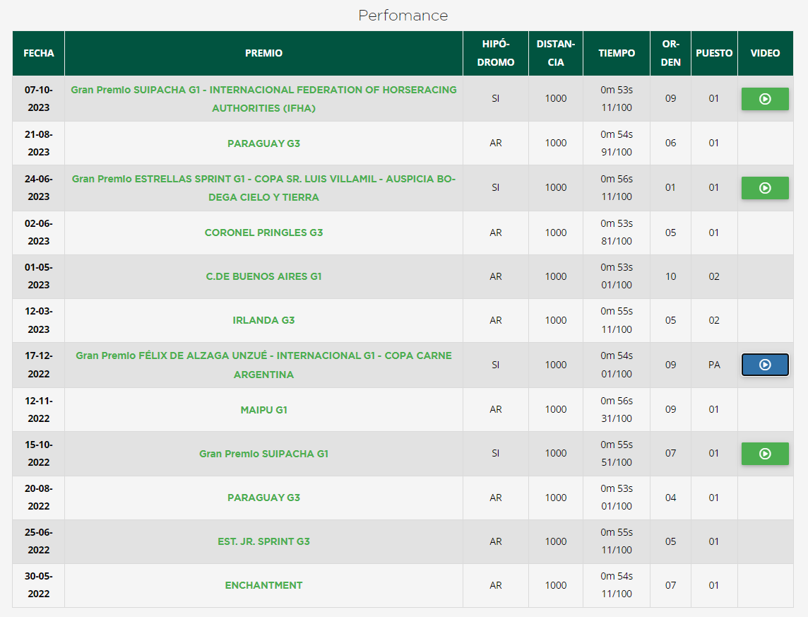Screen dimensions: 808x617
Task: Play video for 15-10-2022 Gran Premio Suipacha
Action: 764,454
